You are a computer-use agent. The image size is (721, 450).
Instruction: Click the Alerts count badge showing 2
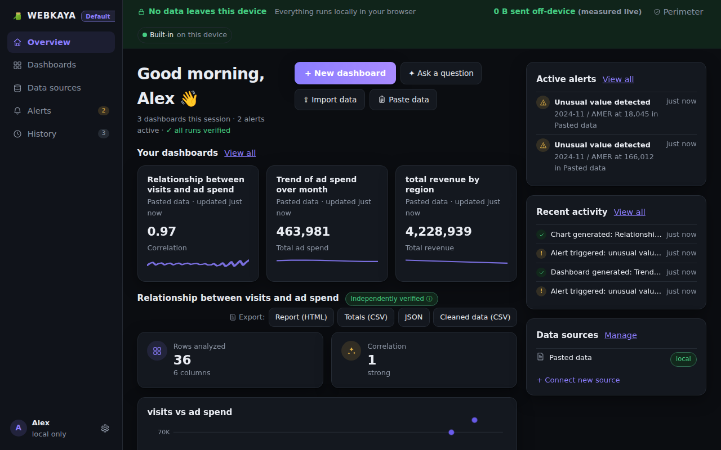point(104,111)
